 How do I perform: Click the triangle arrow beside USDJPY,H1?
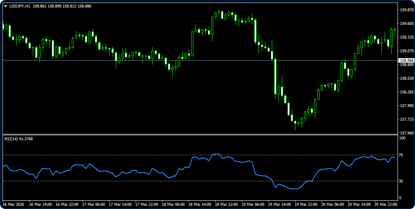[x=6, y=6]
